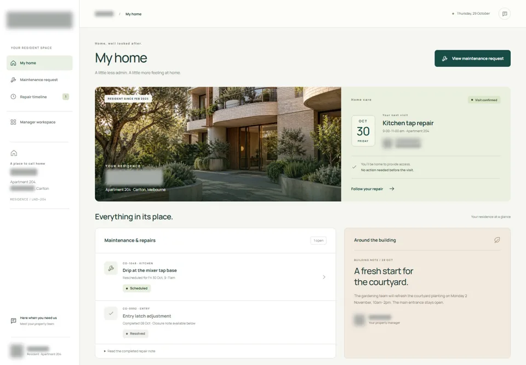Click the 'Resident since Feb 2025' tag
Viewport: 526px width, 365px height.
128,99
